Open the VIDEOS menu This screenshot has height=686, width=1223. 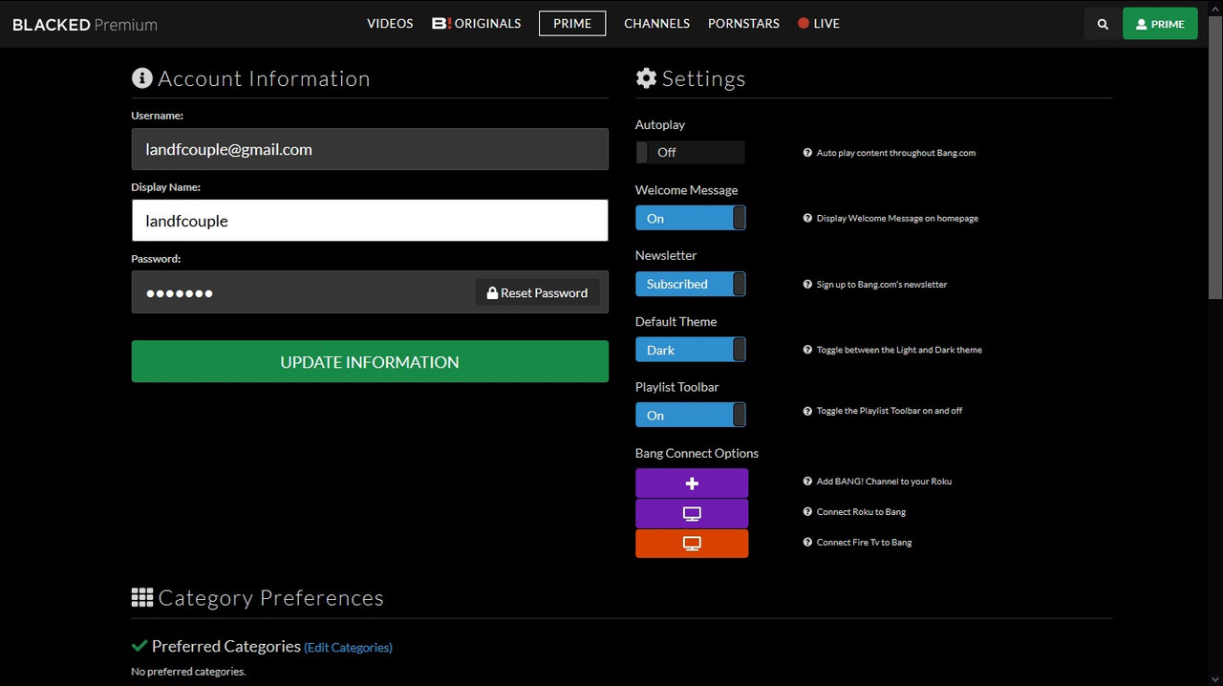pos(390,24)
